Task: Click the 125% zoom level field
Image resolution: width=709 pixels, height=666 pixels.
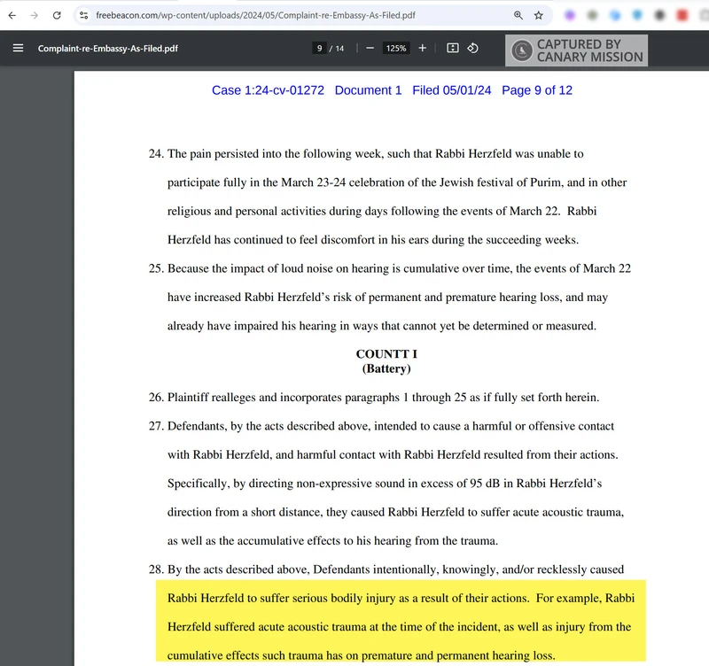Action: pyautogui.click(x=396, y=49)
